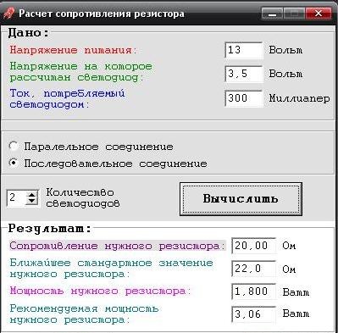Click the Миллиапер unit label
The height and width of the screenshot is (333, 338).
tap(299, 98)
